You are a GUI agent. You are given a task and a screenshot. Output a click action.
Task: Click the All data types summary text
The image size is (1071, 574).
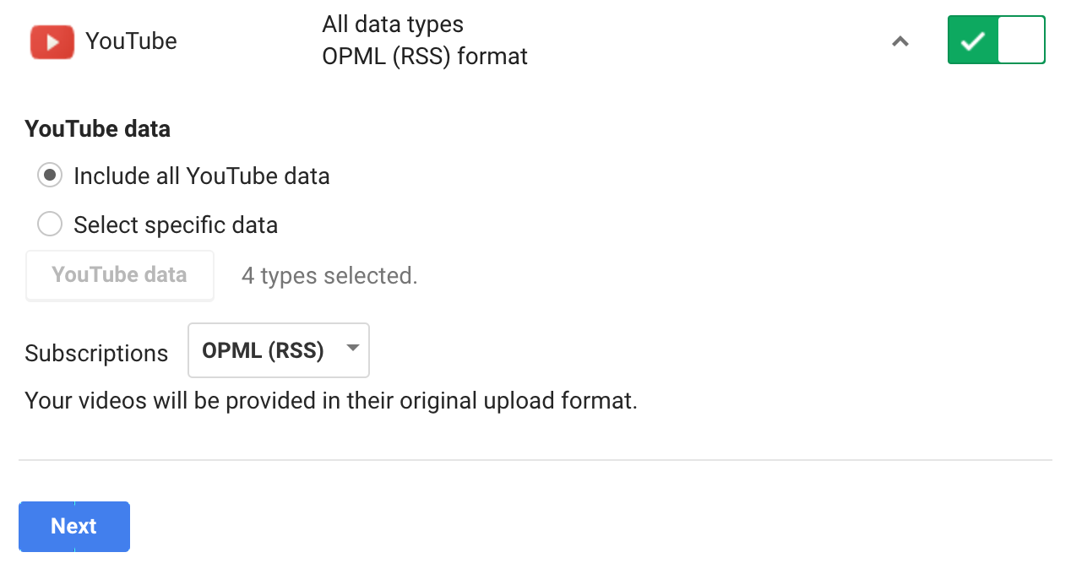pyautogui.click(x=393, y=24)
